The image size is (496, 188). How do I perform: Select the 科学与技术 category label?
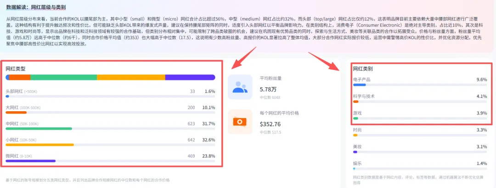point(364,97)
